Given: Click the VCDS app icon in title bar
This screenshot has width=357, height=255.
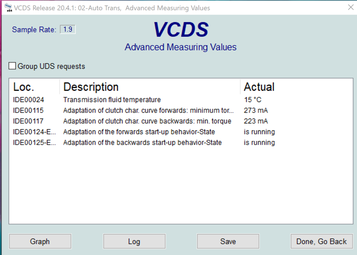Looking at the screenshot, I should pos(8,8).
